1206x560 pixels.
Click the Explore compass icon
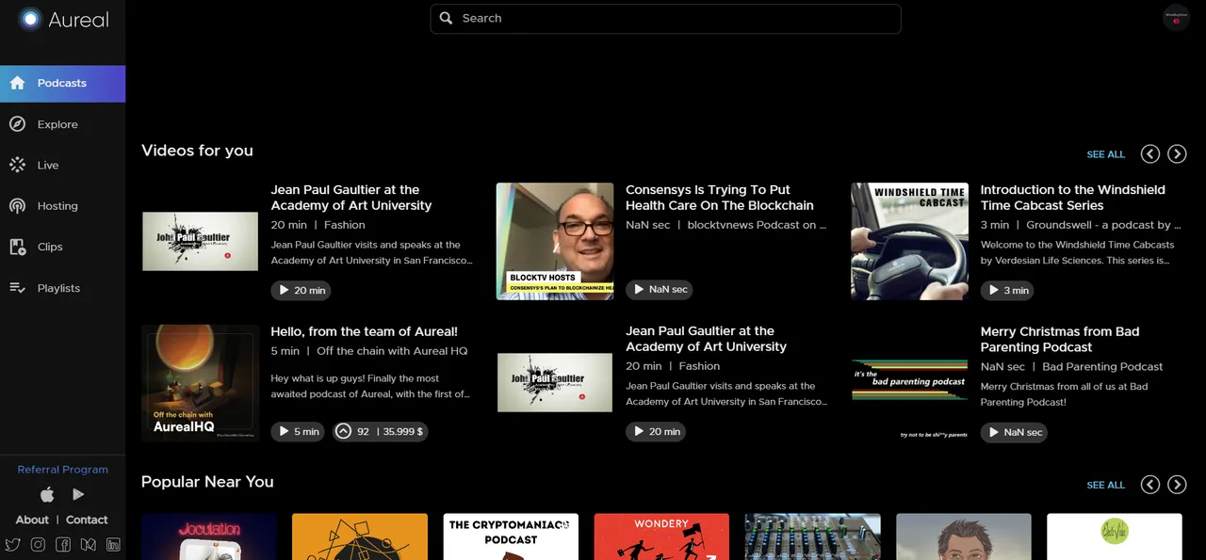(x=17, y=124)
